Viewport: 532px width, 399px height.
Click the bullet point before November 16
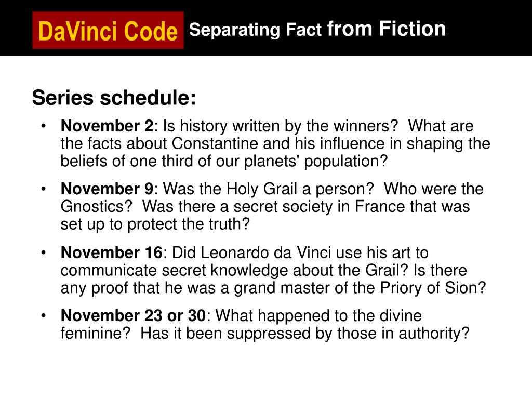click(43, 253)
